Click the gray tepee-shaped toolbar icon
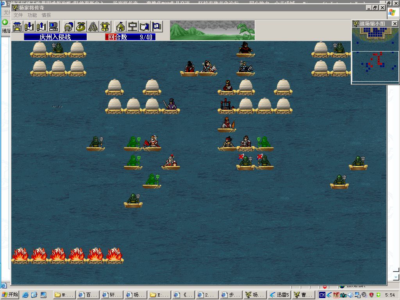 93,27
